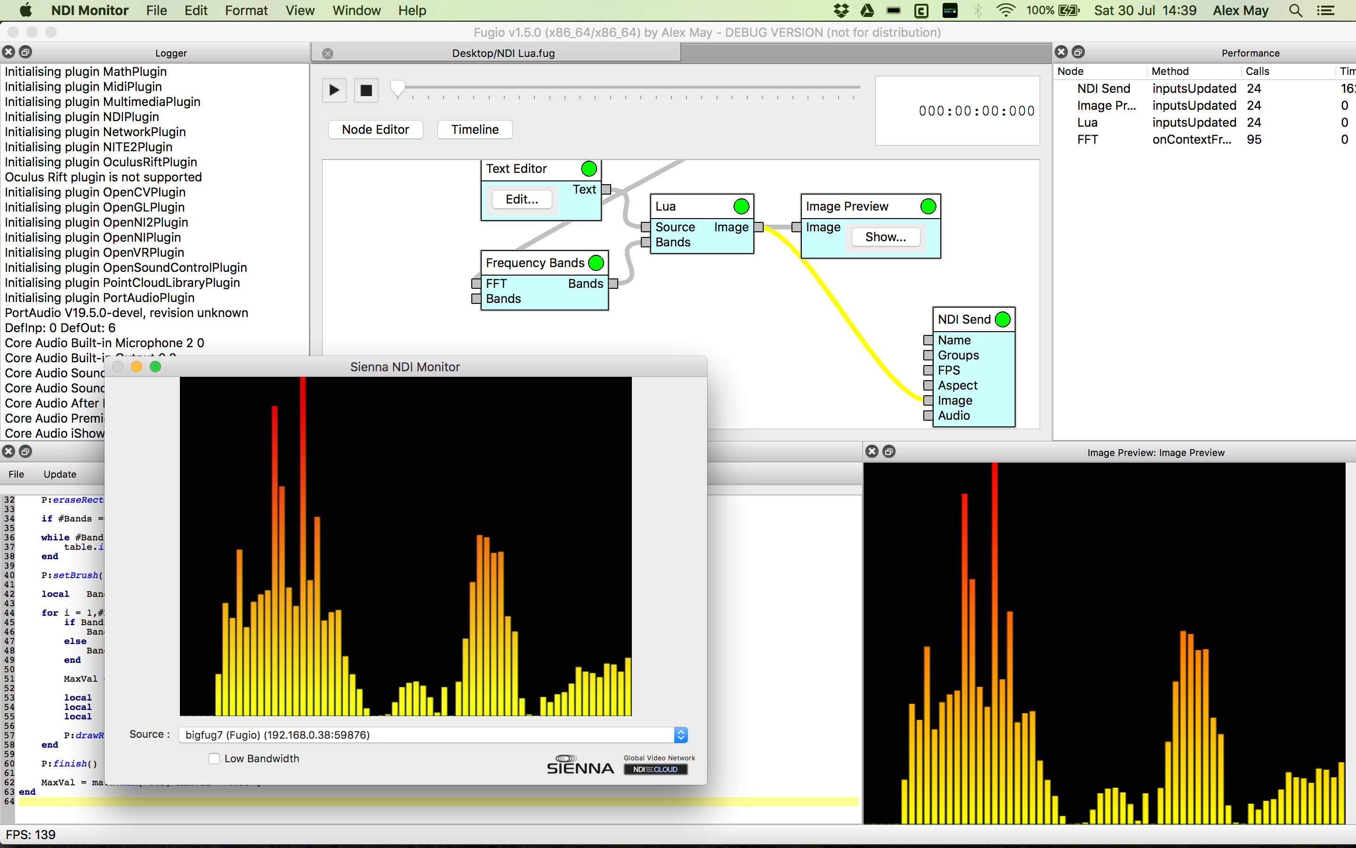This screenshot has height=848, width=1356.
Task: Click the Image output pin on Lua node
Action: pos(759,227)
